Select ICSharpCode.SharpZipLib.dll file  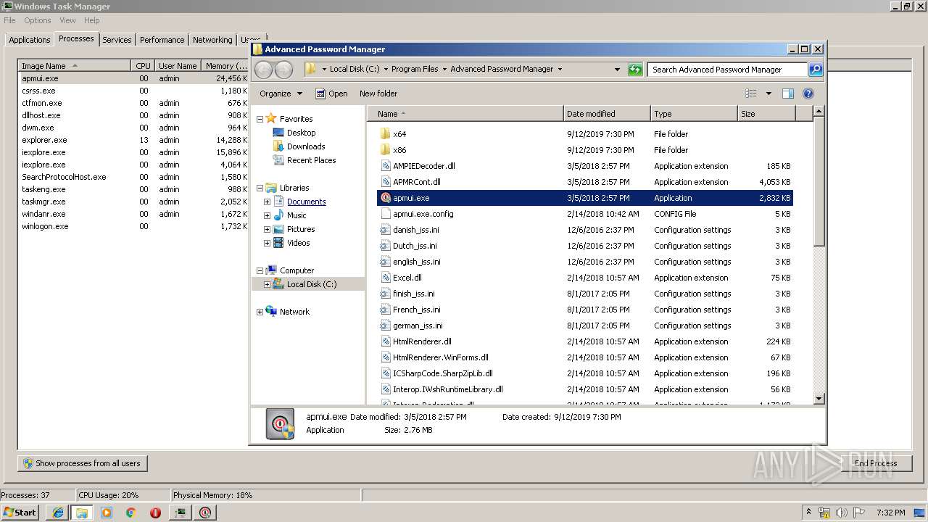tap(585, 373)
